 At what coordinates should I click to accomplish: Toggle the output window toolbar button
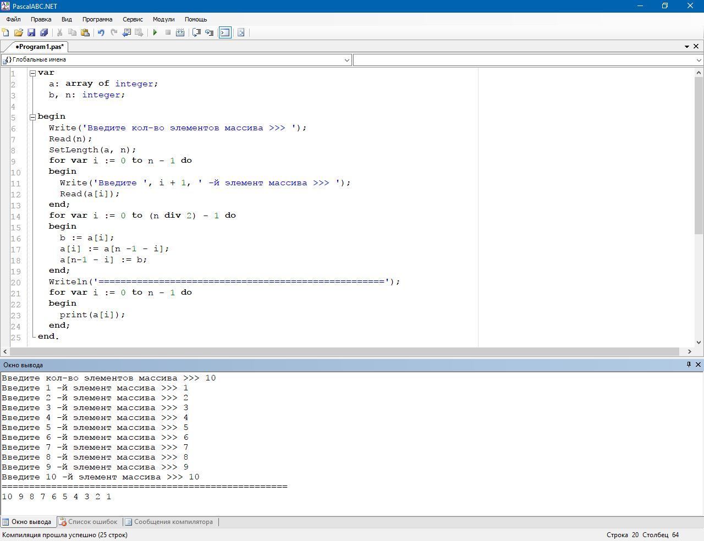225,33
